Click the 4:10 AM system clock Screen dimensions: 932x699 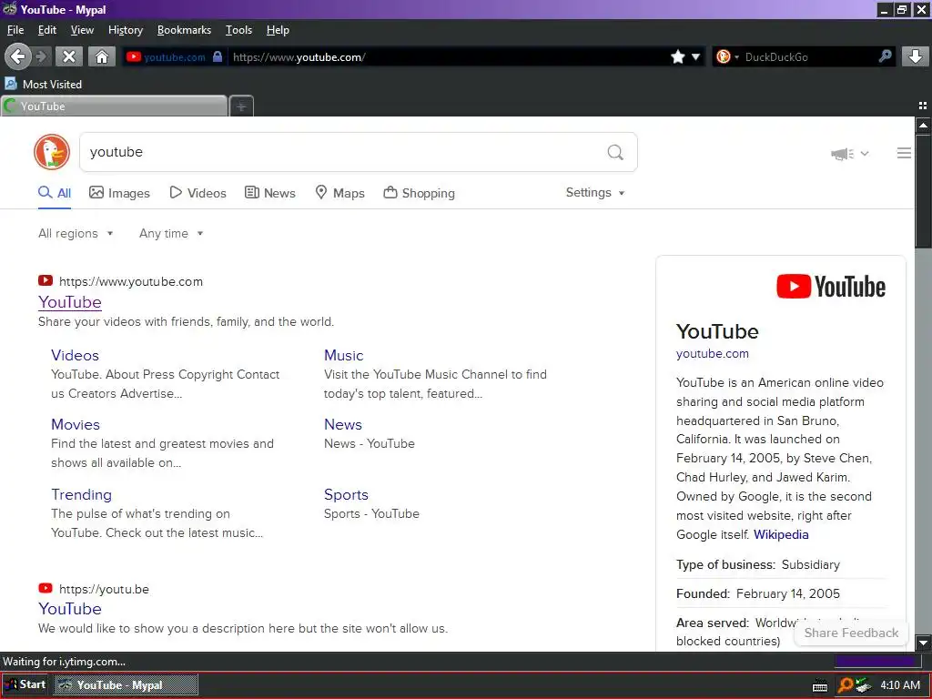tap(900, 685)
